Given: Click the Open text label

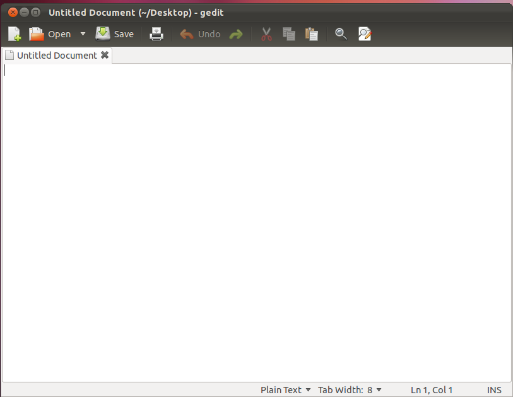Looking at the screenshot, I should click(x=59, y=34).
